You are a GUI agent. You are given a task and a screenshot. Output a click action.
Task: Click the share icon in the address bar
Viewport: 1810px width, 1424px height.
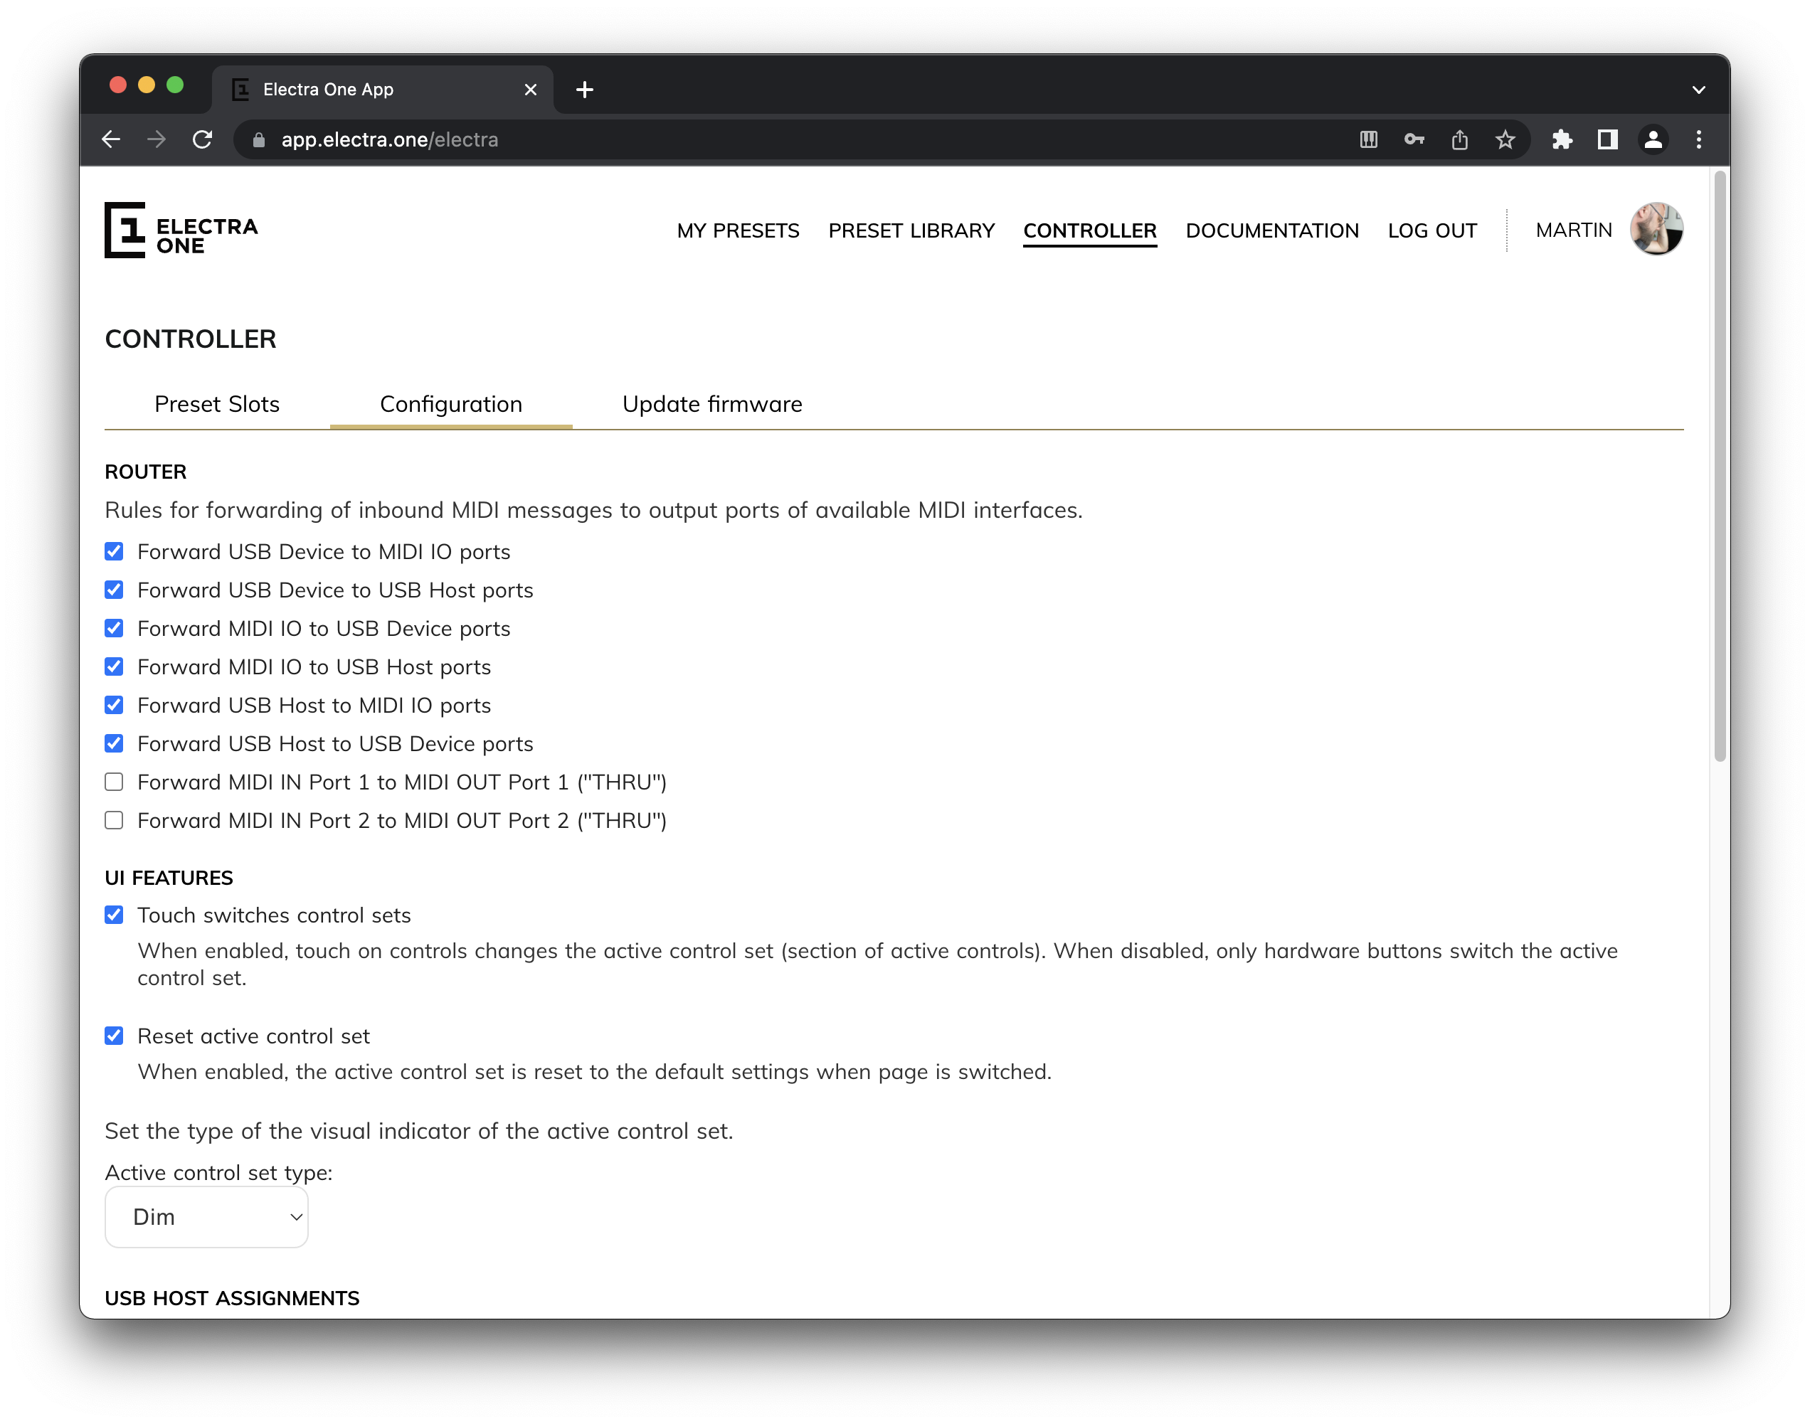1459,139
